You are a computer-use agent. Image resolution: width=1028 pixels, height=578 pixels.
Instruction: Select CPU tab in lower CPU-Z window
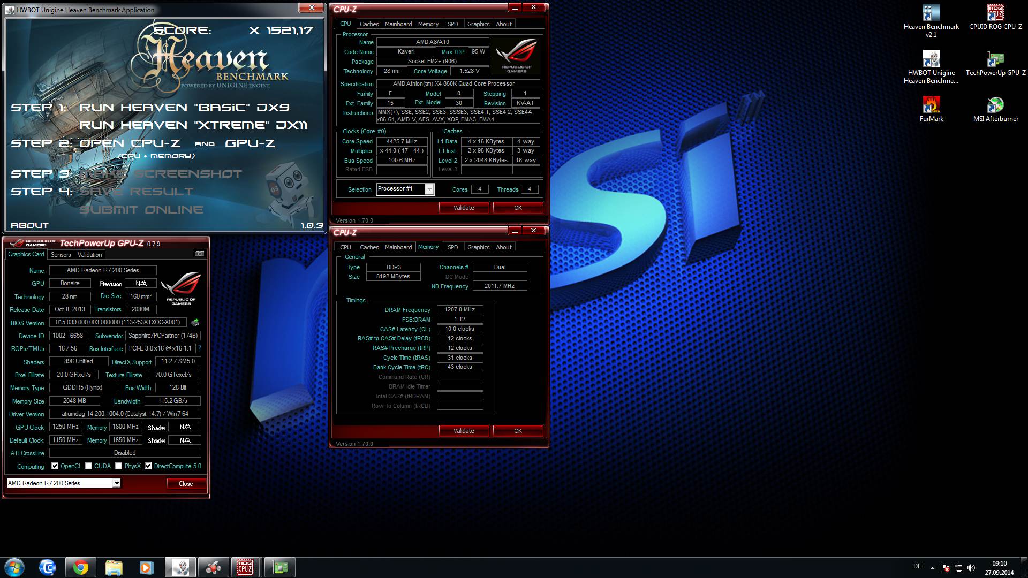[x=345, y=247]
